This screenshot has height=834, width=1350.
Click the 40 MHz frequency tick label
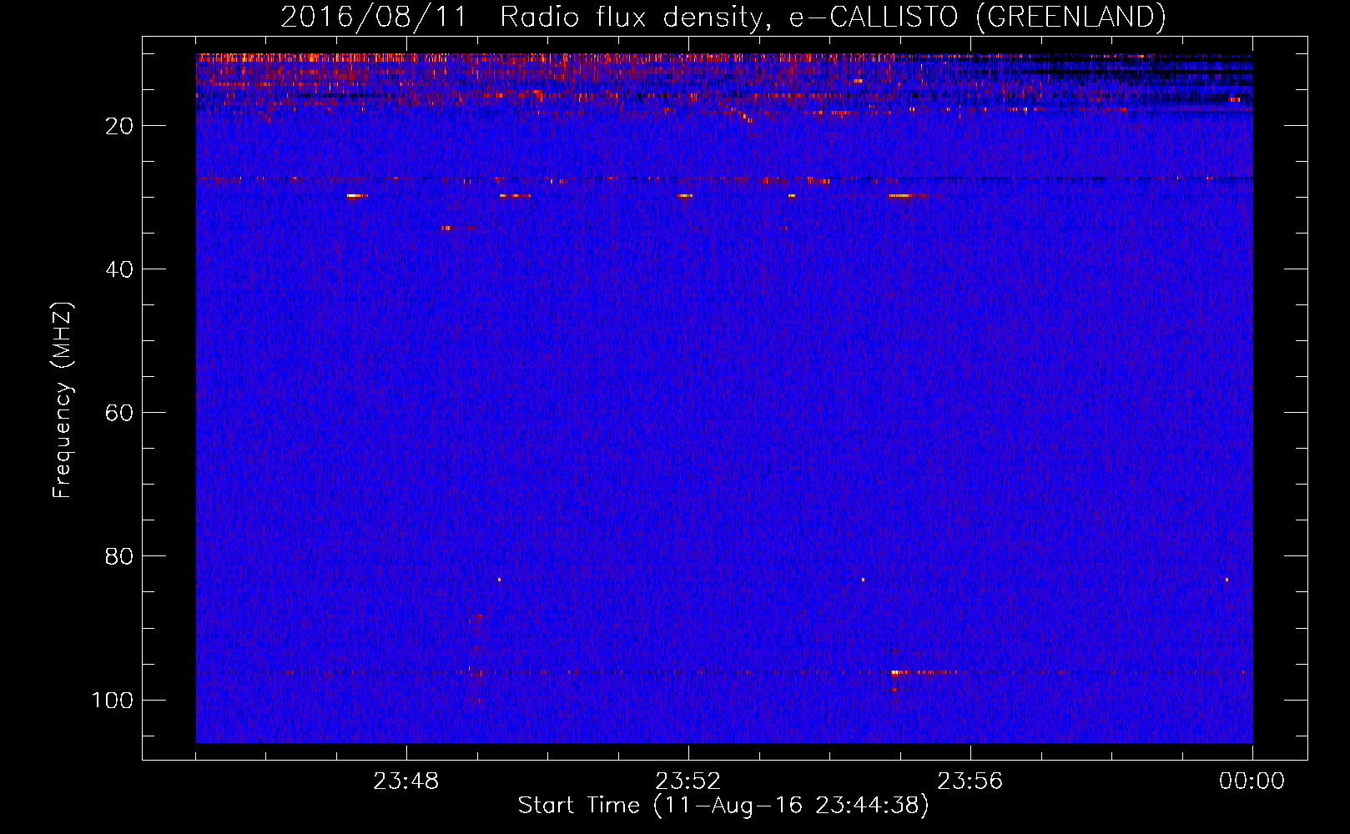119,269
